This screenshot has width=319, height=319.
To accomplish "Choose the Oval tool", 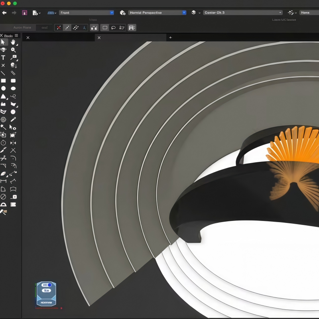I will point(13,89).
